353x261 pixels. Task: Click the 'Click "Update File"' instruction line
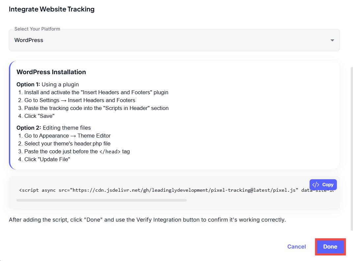[47, 160]
